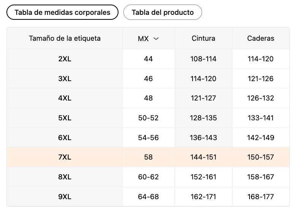Click Caderas value 168-177
Image resolution: width=300 pixels, height=214 pixels.
coord(261,197)
